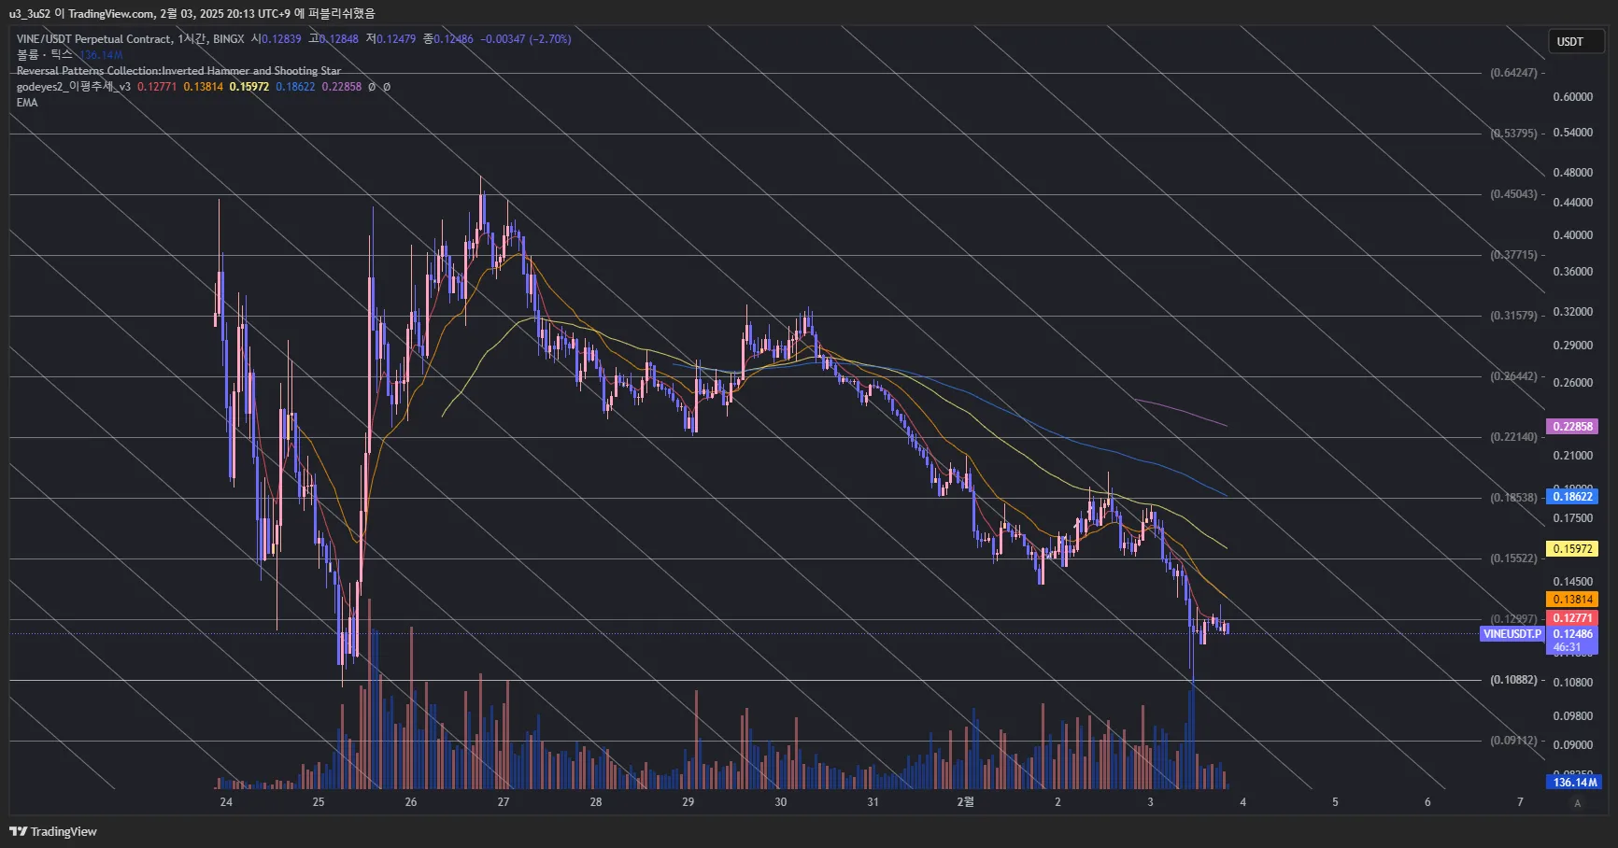Click the blue 136.14M volume tag

1575,783
